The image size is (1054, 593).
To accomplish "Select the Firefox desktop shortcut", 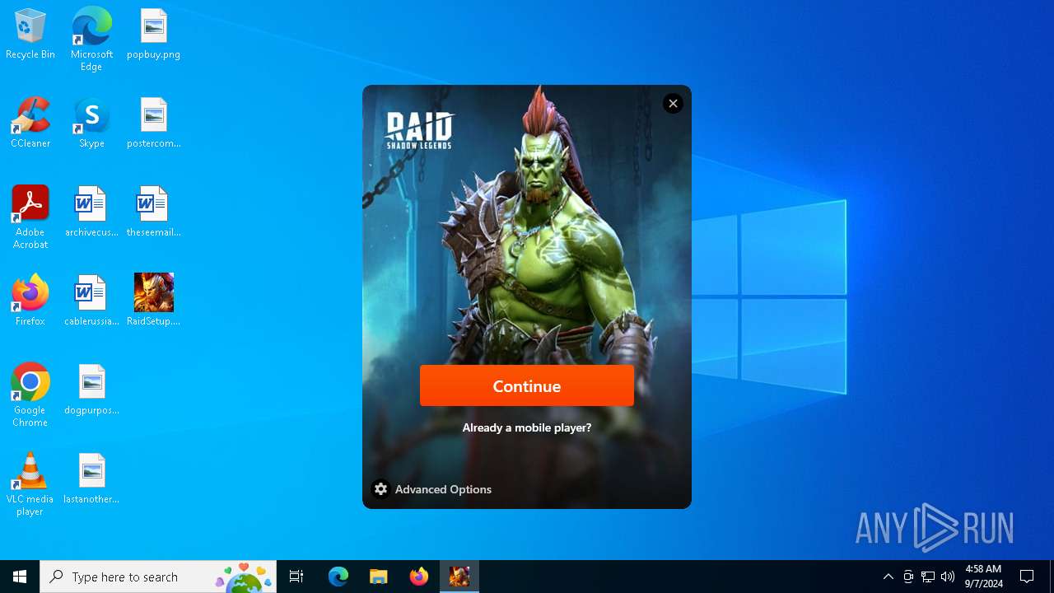I will click(x=30, y=301).
